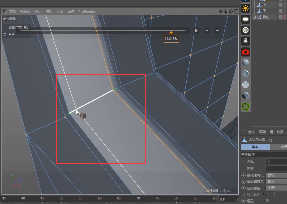Click the viewport rotate icon
This screenshot has height=204, width=287.
231,12
